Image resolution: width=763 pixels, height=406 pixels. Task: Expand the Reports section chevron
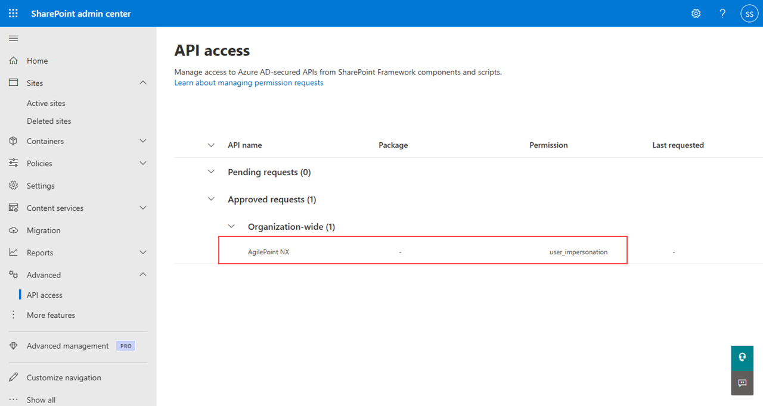[142, 252]
